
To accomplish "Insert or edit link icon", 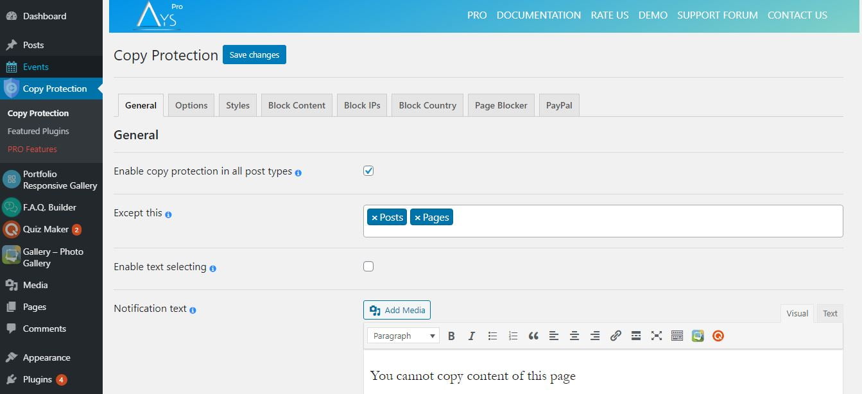I will [616, 336].
